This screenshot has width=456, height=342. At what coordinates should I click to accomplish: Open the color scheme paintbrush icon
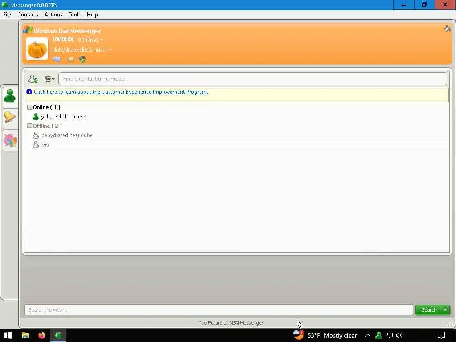[448, 28]
